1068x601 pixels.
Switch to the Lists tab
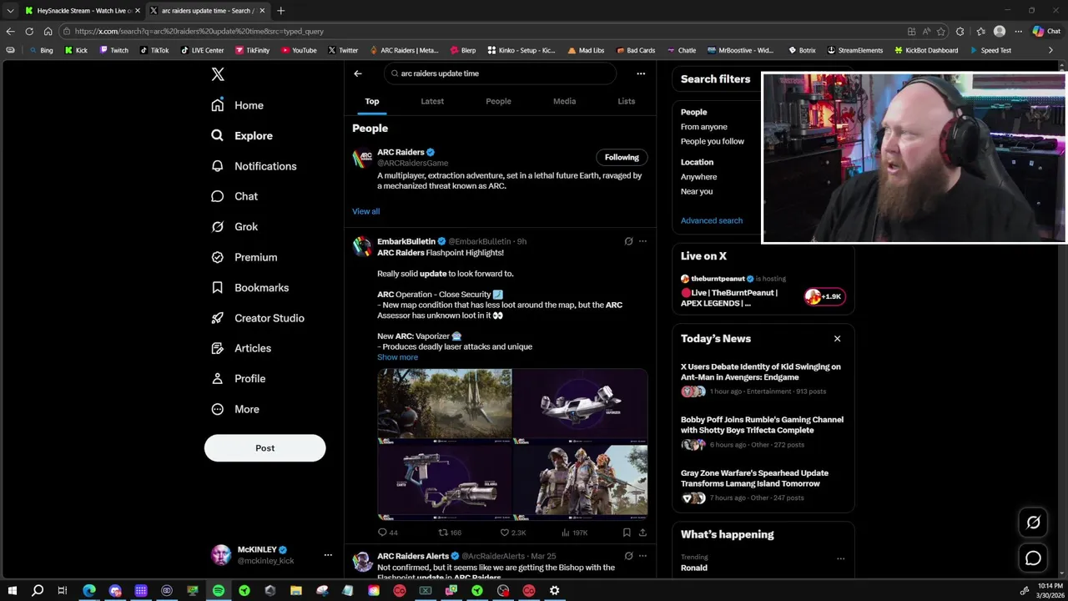pyautogui.click(x=626, y=101)
